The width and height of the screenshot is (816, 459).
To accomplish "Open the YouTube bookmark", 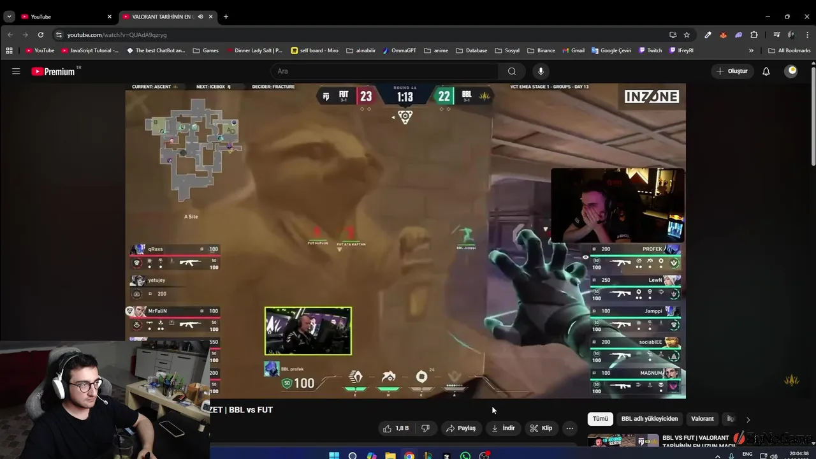I will (40, 50).
